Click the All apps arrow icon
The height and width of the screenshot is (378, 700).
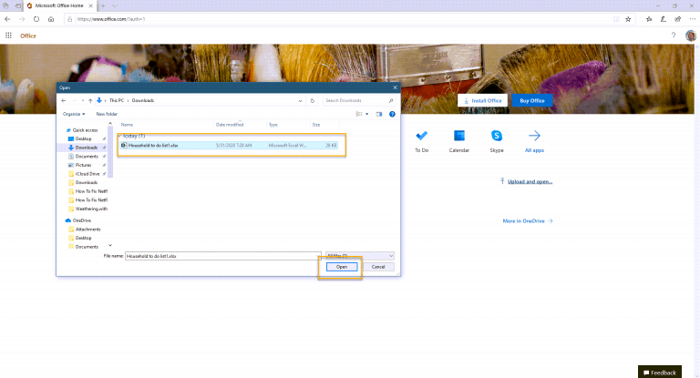(534, 136)
